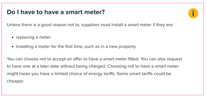Click the text 'Some smart tariffs could be'
The height and width of the screenshot is (98, 206).
pyautogui.click(x=144, y=74)
